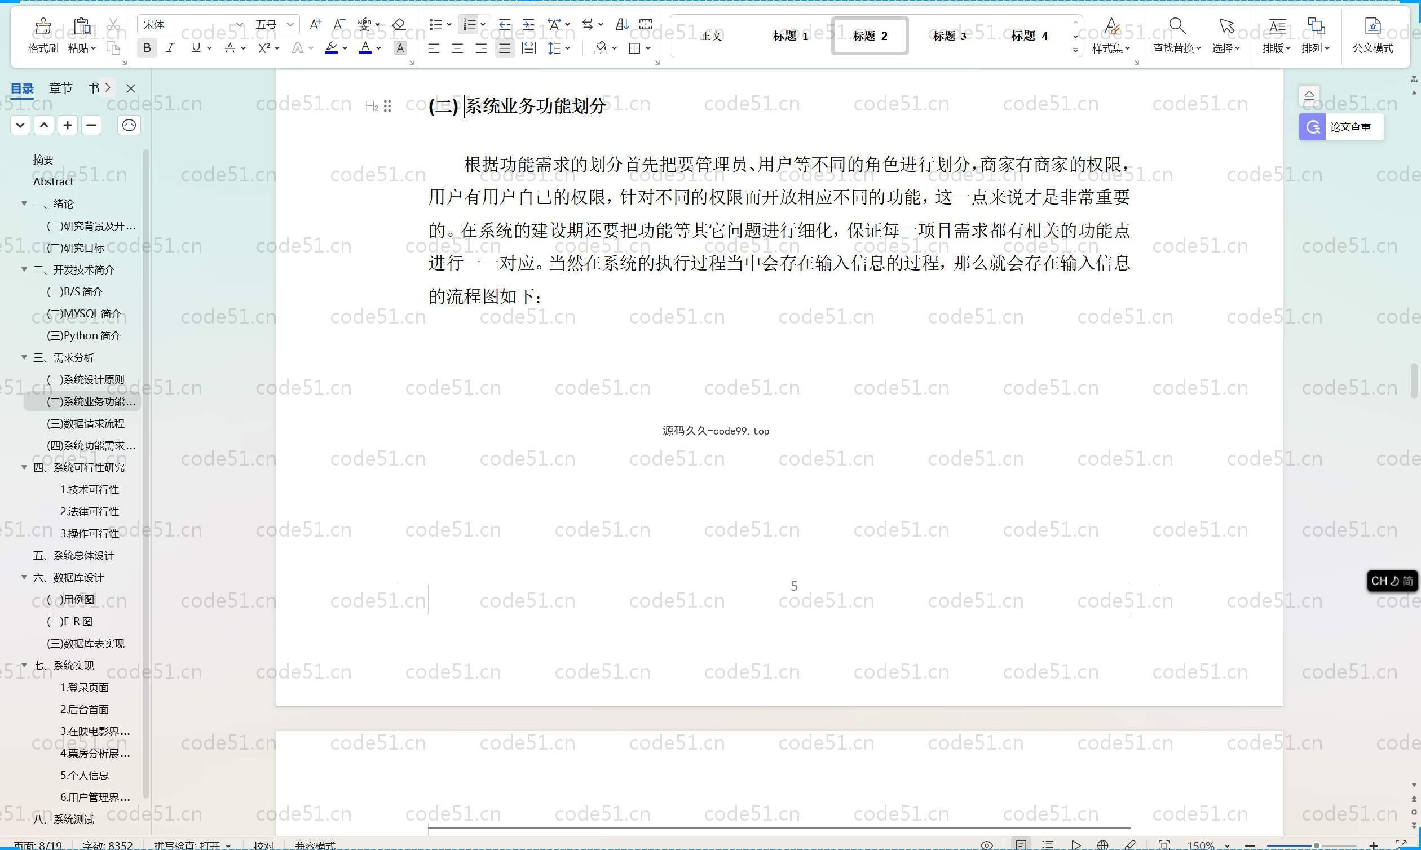Insert bullet list

click(x=436, y=25)
